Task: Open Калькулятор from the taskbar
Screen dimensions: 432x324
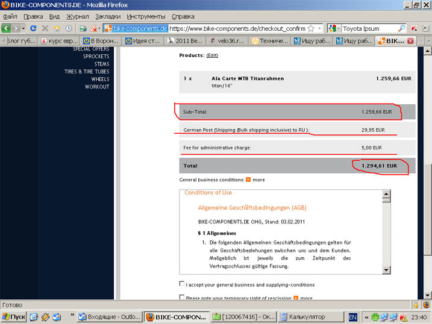Action: pyautogui.click(x=308, y=317)
